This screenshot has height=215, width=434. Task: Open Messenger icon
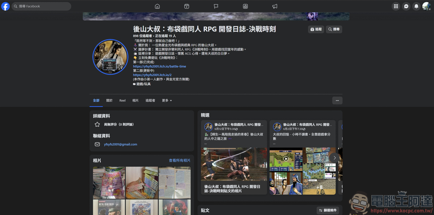point(406,6)
